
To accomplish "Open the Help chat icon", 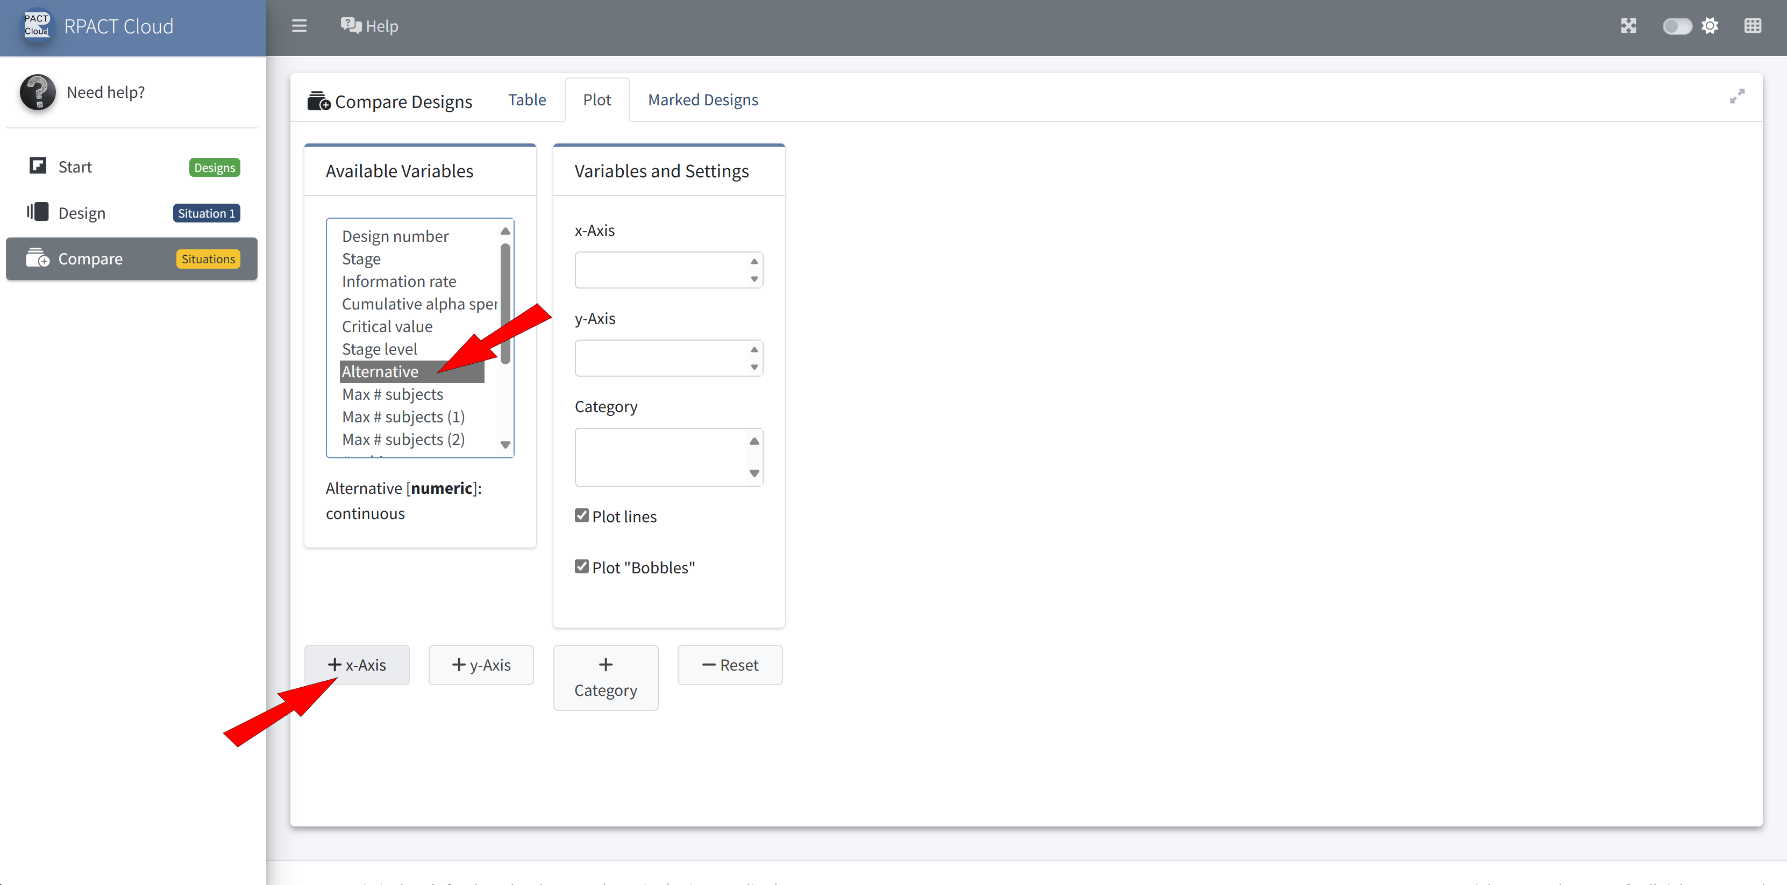I will [350, 26].
